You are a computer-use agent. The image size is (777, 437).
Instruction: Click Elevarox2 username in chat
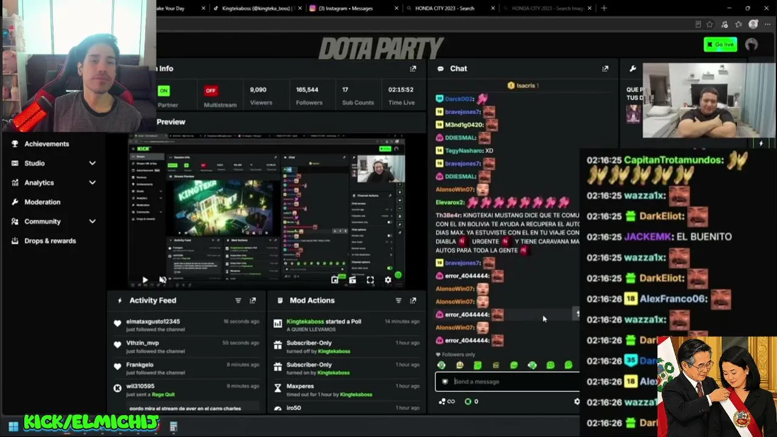pyautogui.click(x=450, y=202)
